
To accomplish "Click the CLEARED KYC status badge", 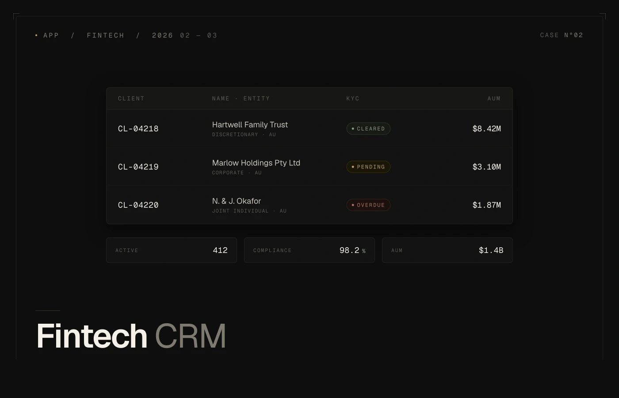I will [x=368, y=129].
